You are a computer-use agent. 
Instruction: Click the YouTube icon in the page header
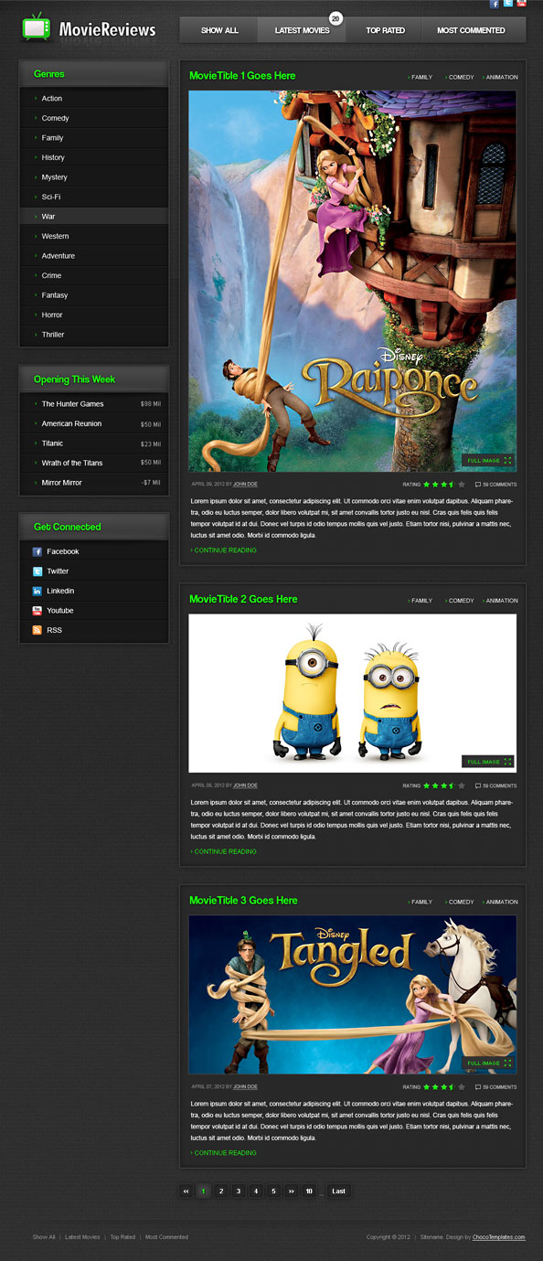click(521, 4)
